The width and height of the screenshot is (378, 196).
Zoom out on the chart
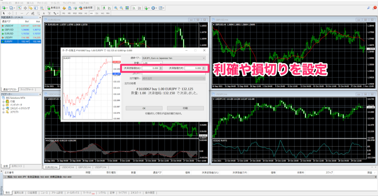coord(121,8)
